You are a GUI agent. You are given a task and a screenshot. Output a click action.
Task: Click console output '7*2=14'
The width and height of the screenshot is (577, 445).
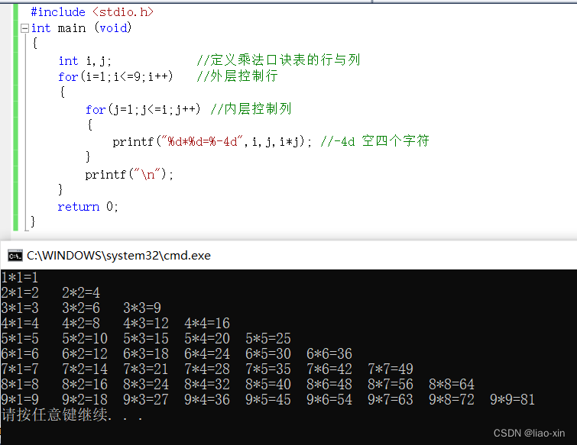pyautogui.click(x=85, y=369)
